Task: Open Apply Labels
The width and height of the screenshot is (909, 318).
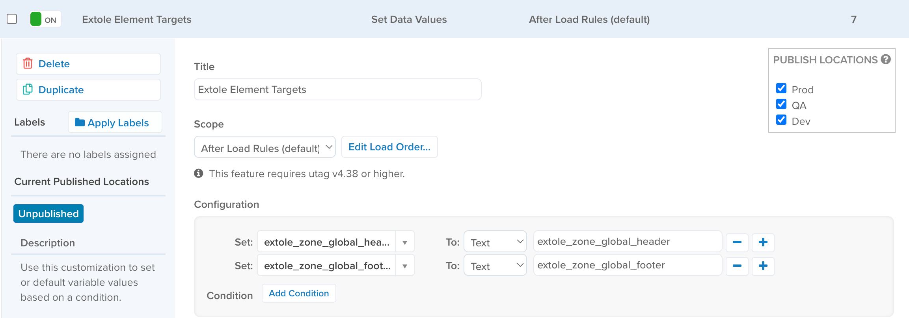Action: tap(115, 122)
